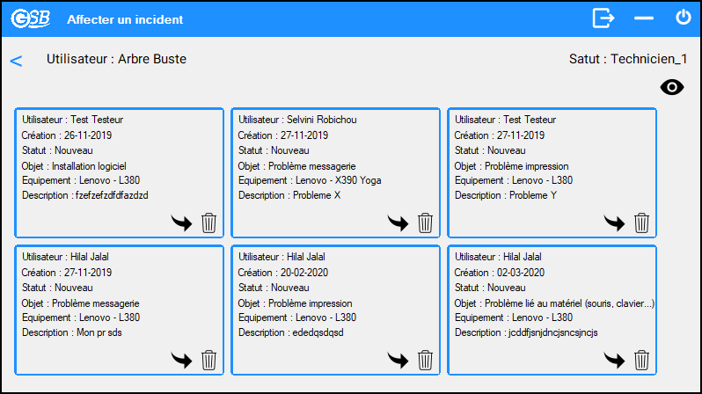
Task: Delete the 02-03-2020 Hilal Jalal incident
Action: tap(641, 360)
